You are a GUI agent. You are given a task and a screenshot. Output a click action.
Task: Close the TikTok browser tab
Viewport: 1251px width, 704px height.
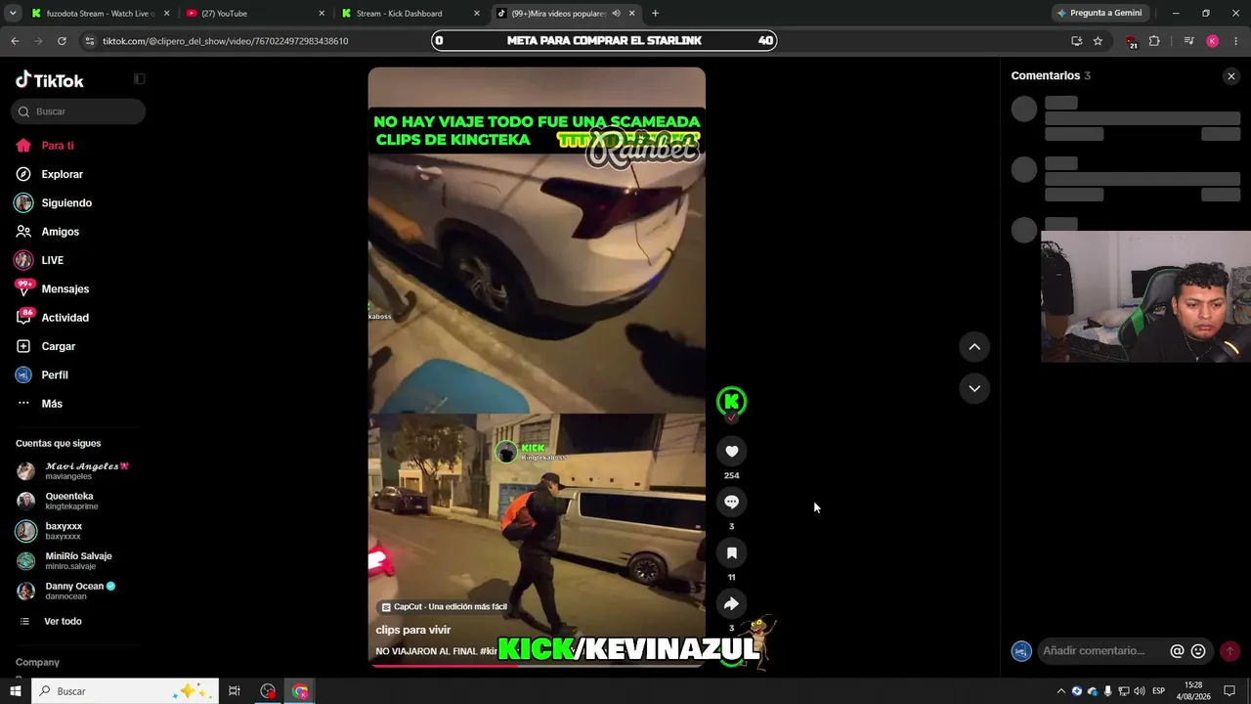pyautogui.click(x=632, y=14)
